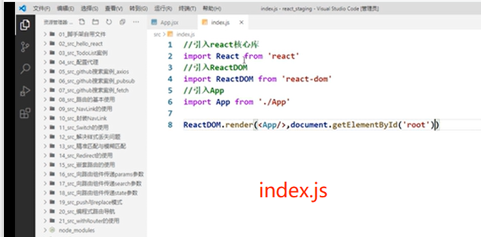Refresh the explorer file tree
The image size is (481, 237).
(x=109, y=22)
